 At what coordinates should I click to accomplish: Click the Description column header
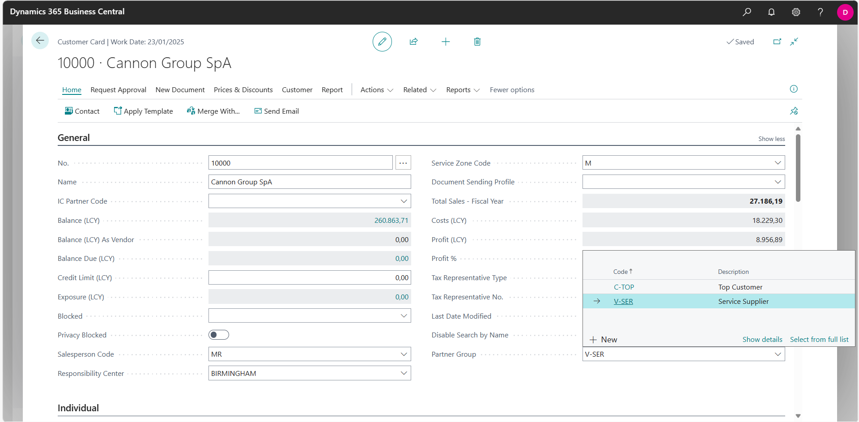pyautogui.click(x=733, y=272)
